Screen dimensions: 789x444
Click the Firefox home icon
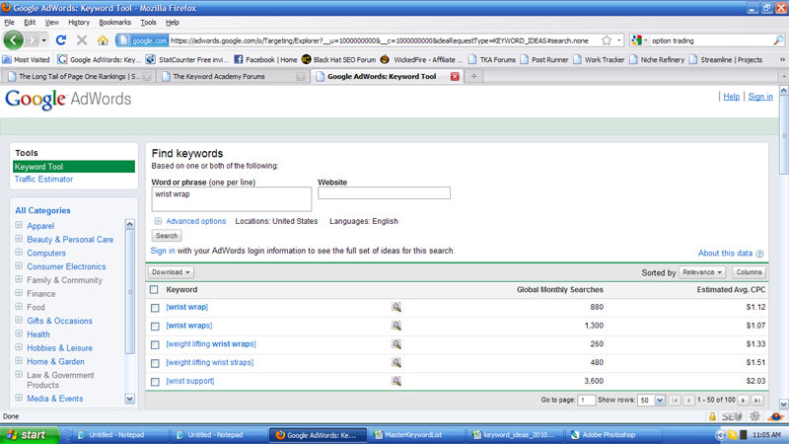(x=104, y=40)
